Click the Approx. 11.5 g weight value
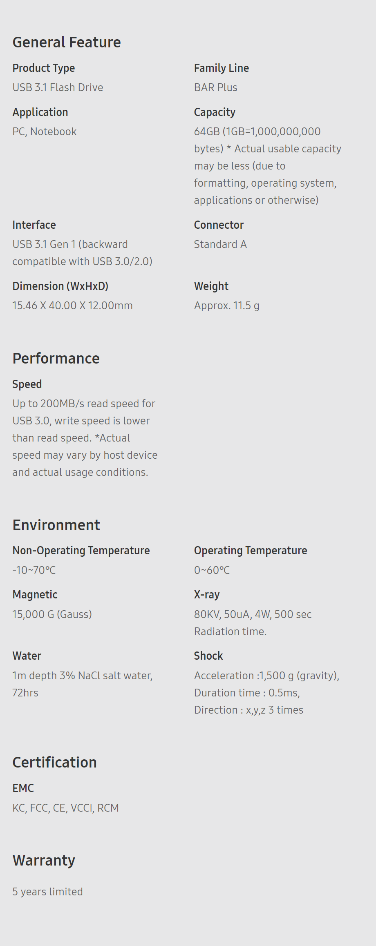The image size is (376, 946). (x=227, y=306)
